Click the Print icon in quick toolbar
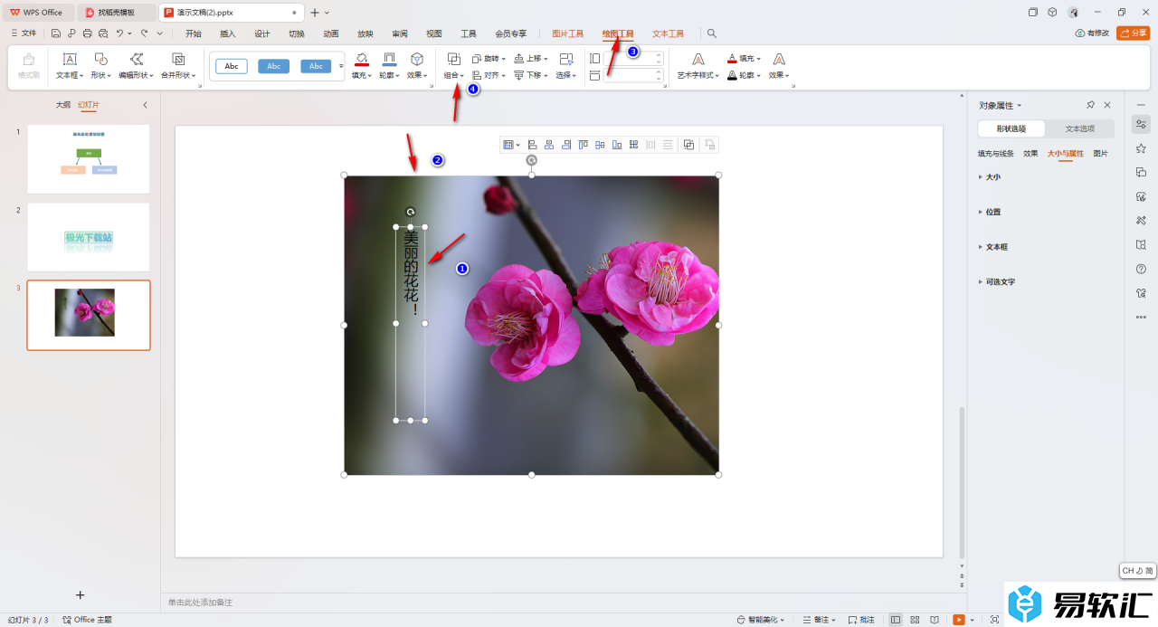Image resolution: width=1158 pixels, height=627 pixels. pos(87,33)
